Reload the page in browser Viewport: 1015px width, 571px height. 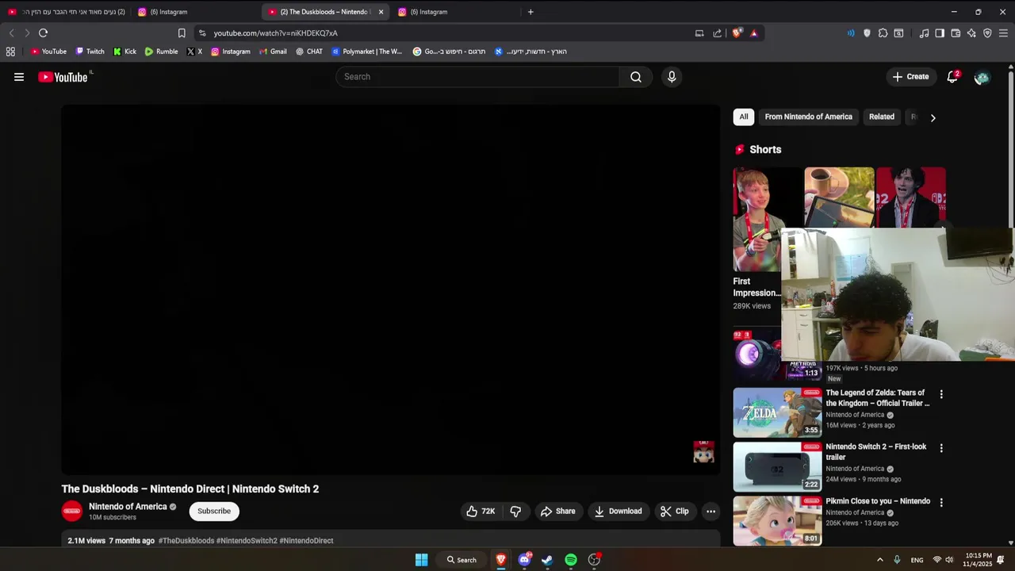(x=43, y=33)
